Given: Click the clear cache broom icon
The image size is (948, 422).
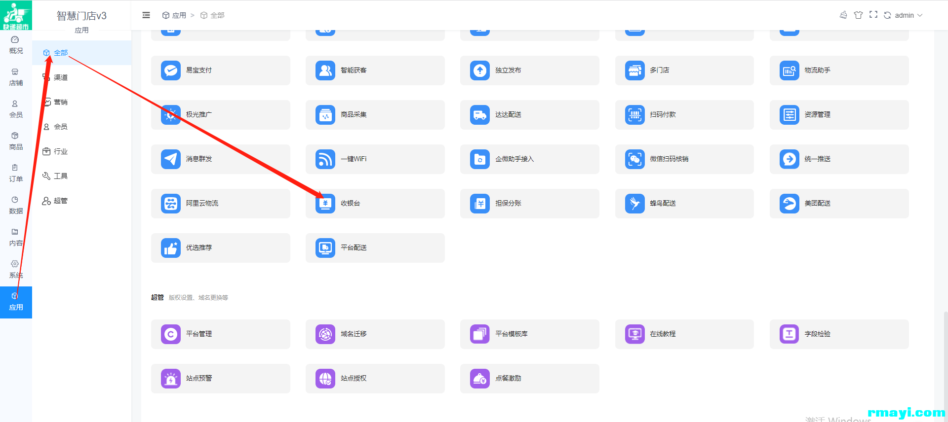Looking at the screenshot, I should point(843,15).
